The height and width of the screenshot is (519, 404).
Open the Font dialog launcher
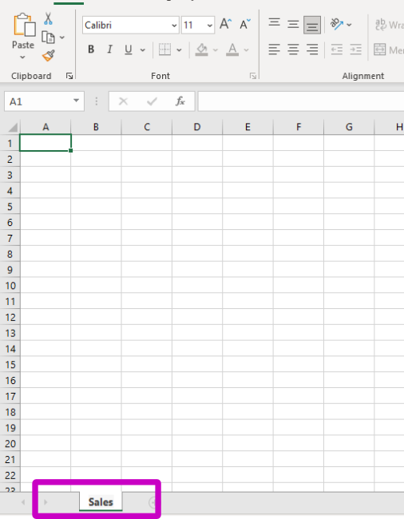(253, 77)
